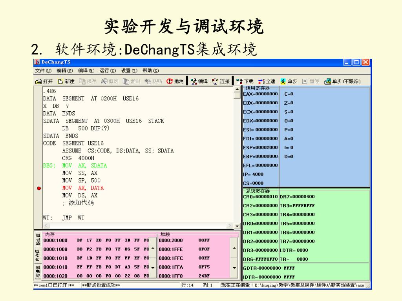Click the CS=0000 register field
Viewport: 402px width, 301px height.
pyautogui.click(x=253, y=183)
